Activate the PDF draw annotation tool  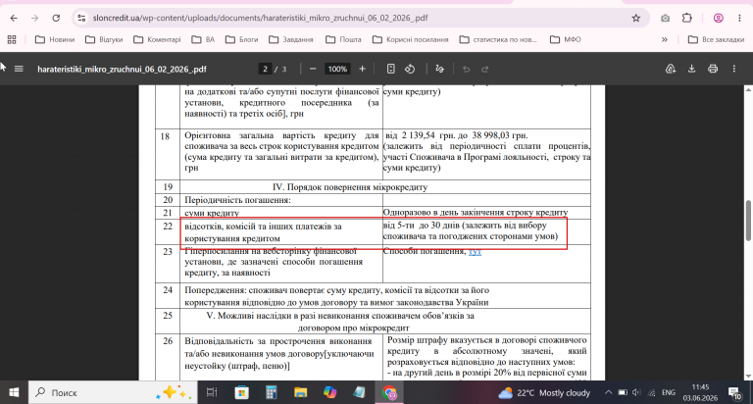(x=439, y=69)
